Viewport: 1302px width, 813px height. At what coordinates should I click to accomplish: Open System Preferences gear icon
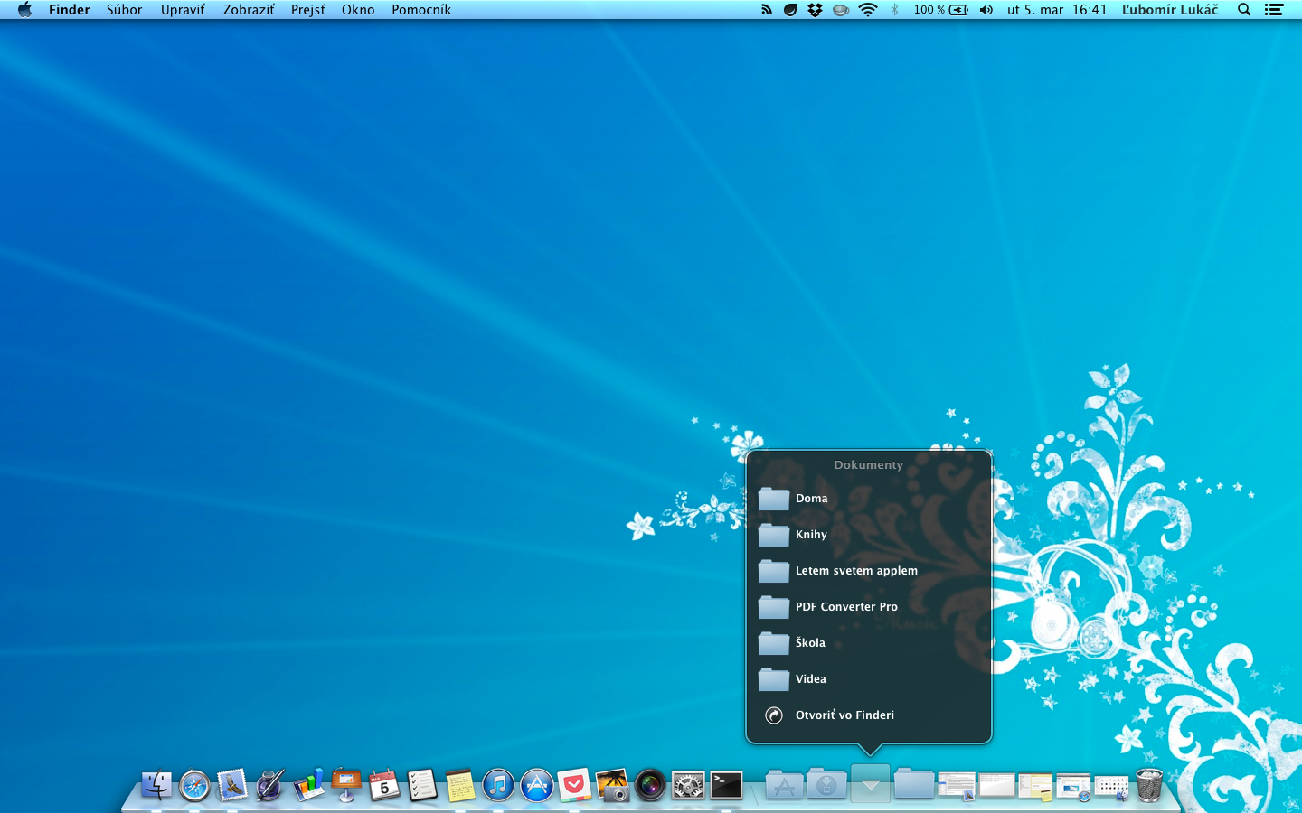[x=688, y=785]
